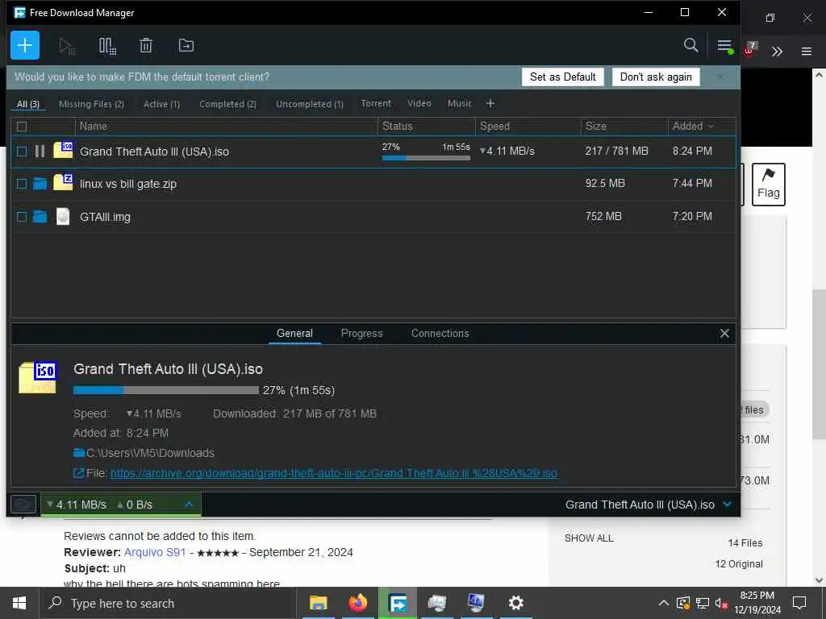Click the Start all downloads play icon
Viewport: 826px width, 619px height.
coord(67,46)
